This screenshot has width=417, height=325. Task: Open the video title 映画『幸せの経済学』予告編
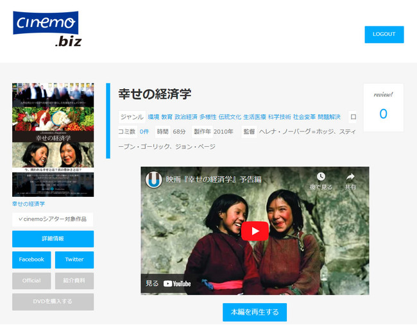pos(214,179)
